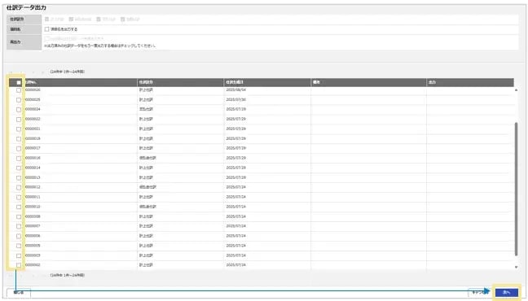Enable the checkbox for row 0000021
This screenshot has width=528, height=301.
coord(19,129)
